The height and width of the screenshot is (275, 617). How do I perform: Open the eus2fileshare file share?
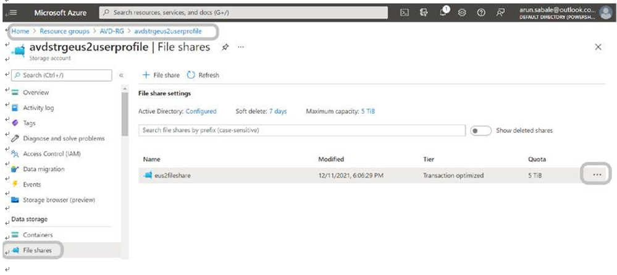[x=172, y=176]
